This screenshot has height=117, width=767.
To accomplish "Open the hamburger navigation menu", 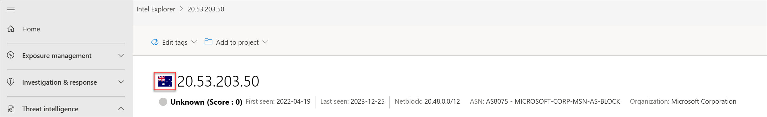I will click(11, 9).
